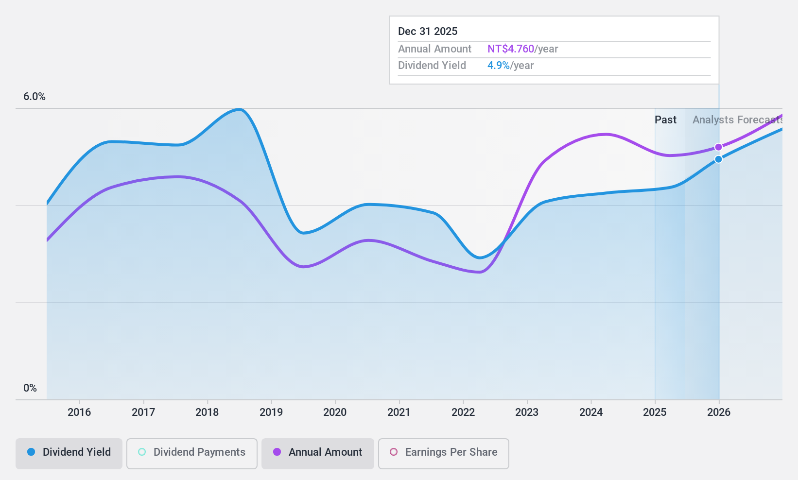
Task: Click the 2022 axis label
Action: tap(463, 412)
